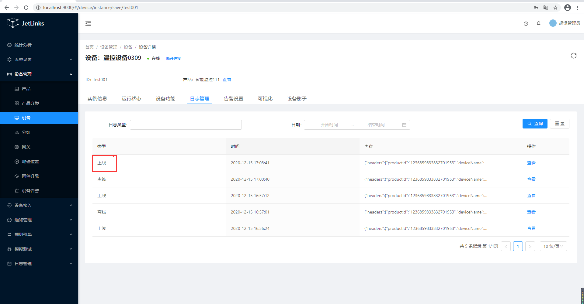Collapse the 设备管理 sidebar menu
This screenshot has height=304, width=584.
[39, 74]
